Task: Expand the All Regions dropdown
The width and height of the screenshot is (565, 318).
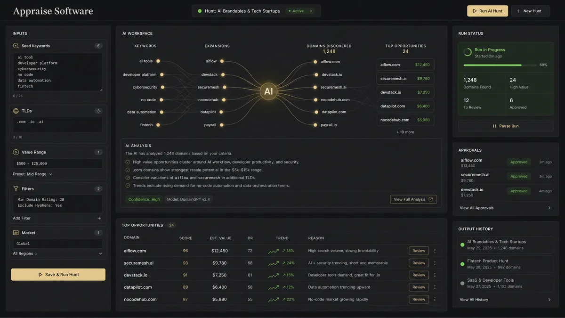Action: click(x=100, y=253)
